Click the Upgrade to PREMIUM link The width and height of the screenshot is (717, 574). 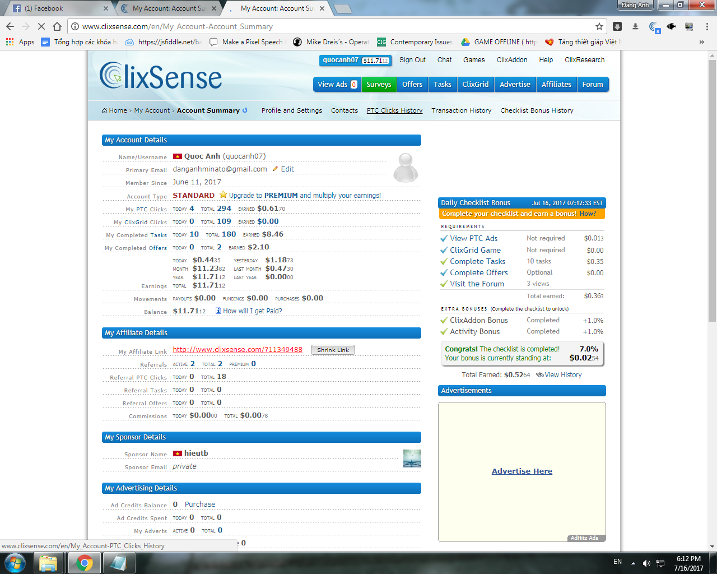305,195
